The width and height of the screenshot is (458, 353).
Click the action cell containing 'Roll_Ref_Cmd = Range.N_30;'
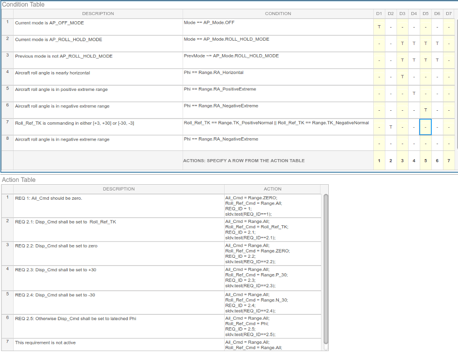273,303
